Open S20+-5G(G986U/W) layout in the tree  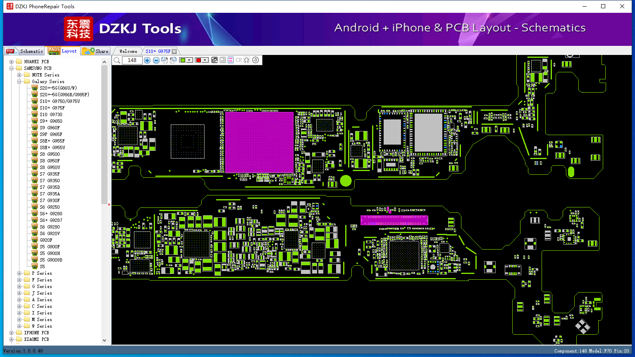click(58, 88)
